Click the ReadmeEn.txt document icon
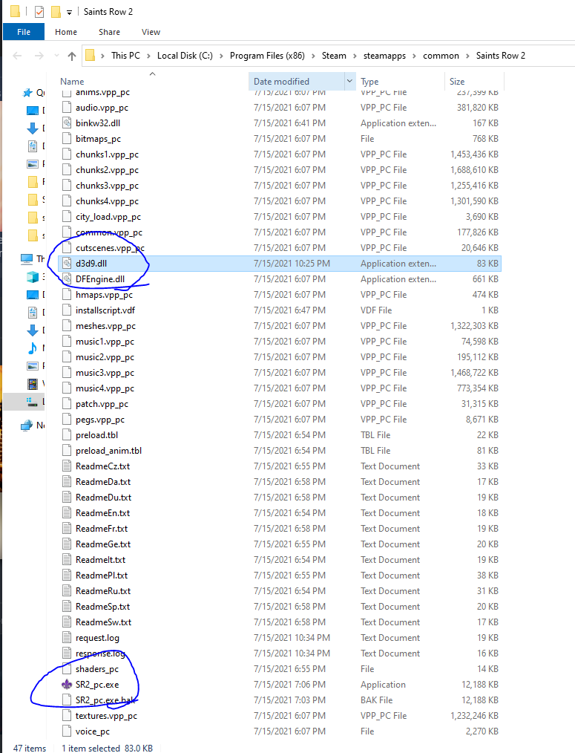575x753 pixels. pyautogui.click(x=68, y=513)
